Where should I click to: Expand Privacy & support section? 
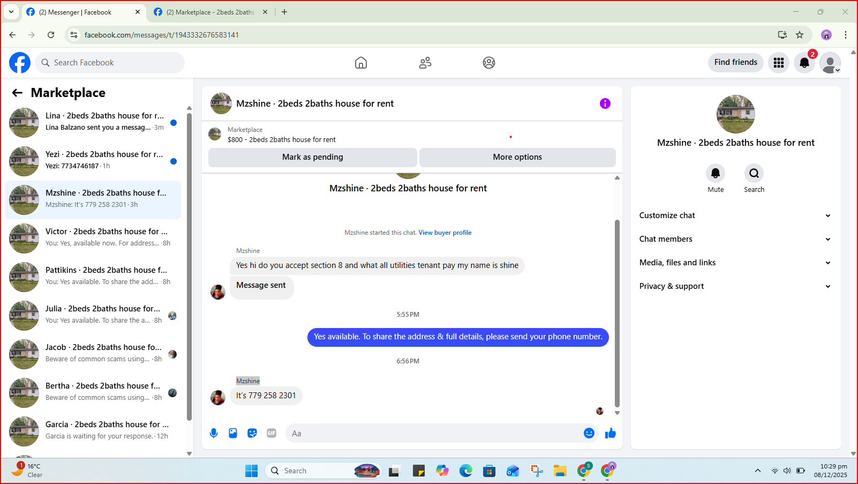coord(735,286)
